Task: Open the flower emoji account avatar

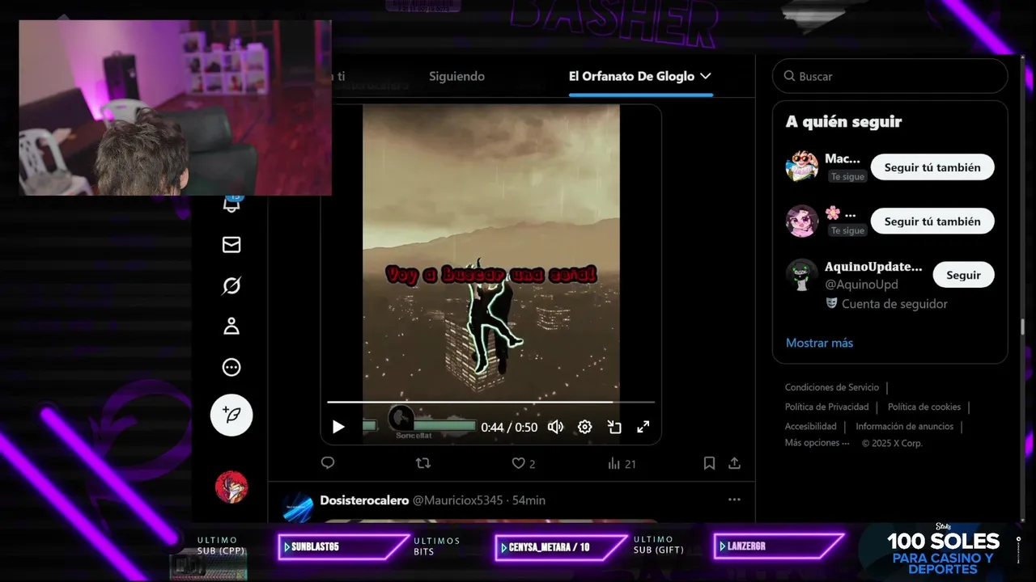Action: [802, 221]
